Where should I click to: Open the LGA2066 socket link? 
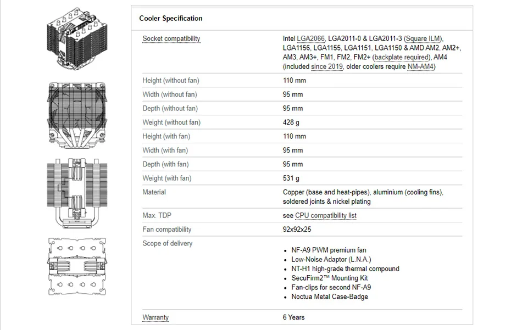[311, 39]
